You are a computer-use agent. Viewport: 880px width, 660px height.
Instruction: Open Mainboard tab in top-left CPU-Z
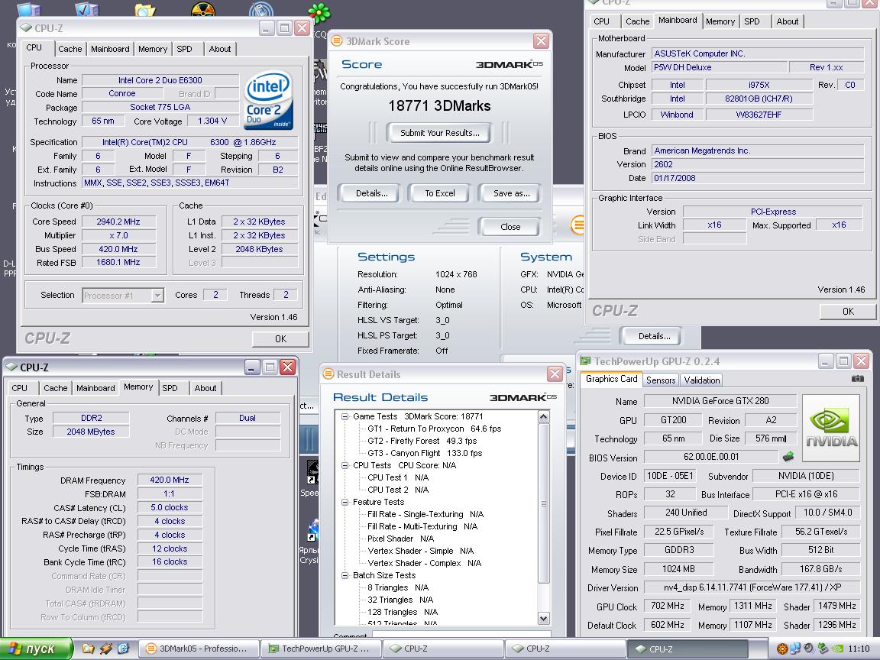110,49
